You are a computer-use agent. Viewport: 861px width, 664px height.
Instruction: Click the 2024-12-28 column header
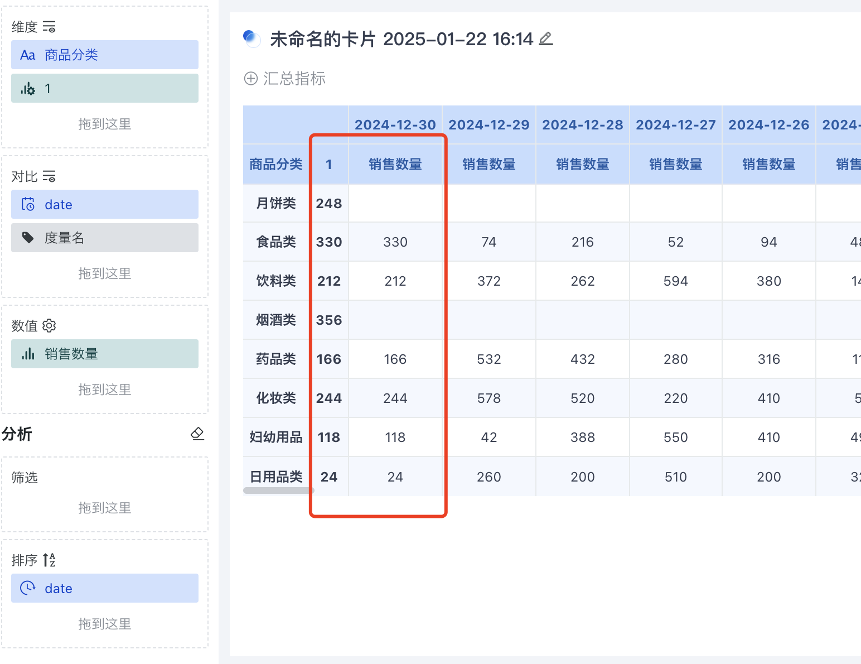(583, 124)
